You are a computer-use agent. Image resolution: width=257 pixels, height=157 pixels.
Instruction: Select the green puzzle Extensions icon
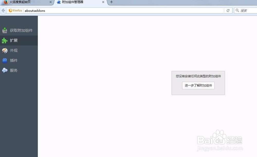point(5,40)
